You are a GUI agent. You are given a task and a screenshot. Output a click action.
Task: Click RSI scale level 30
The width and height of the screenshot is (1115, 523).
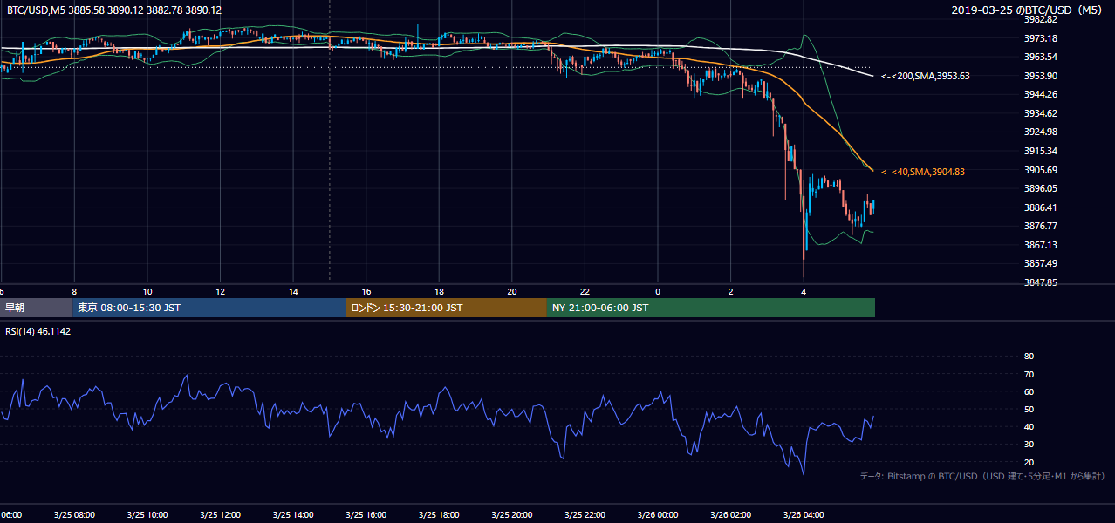pos(1029,445)
